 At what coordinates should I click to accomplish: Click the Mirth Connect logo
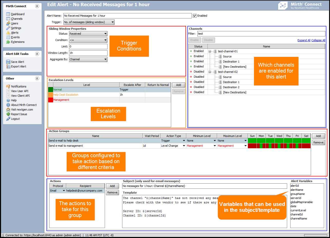coord(283,6)
